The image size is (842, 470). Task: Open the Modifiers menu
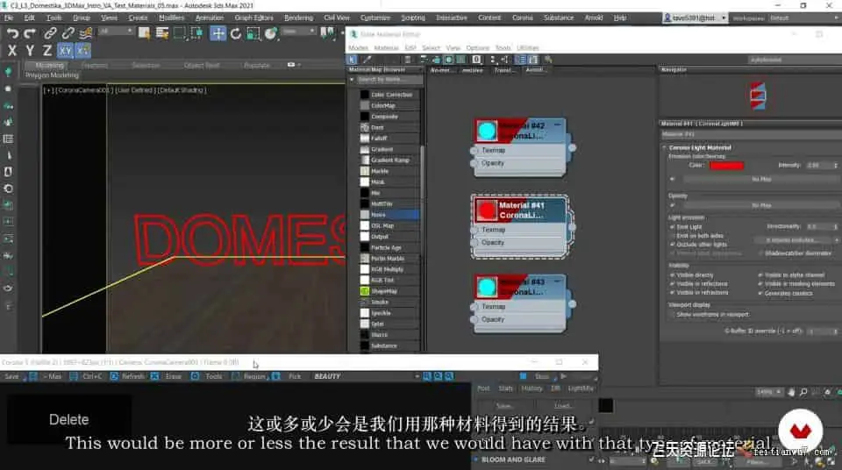coord(171,18)
